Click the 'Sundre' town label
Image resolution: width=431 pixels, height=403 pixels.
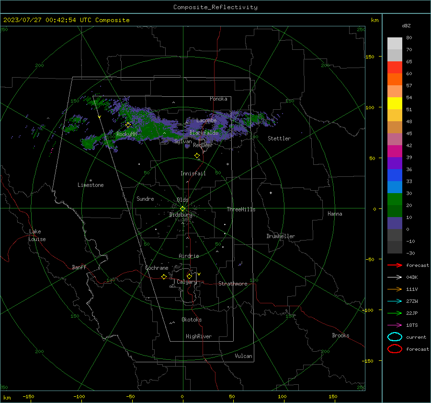(145, 199)
